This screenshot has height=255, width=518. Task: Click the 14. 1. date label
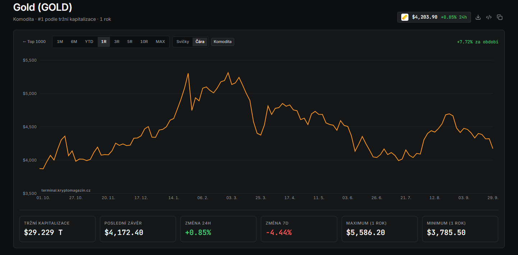[x=174, y=198]
